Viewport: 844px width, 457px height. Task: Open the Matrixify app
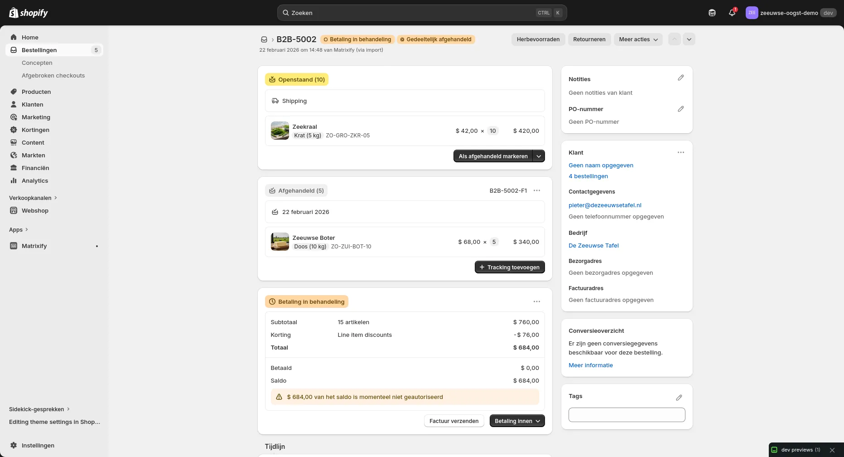pos(34,246)
